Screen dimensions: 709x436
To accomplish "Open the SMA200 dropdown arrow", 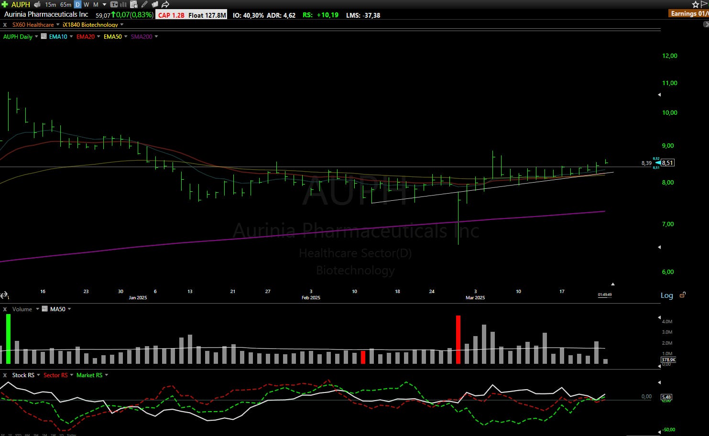I will 156,36.
